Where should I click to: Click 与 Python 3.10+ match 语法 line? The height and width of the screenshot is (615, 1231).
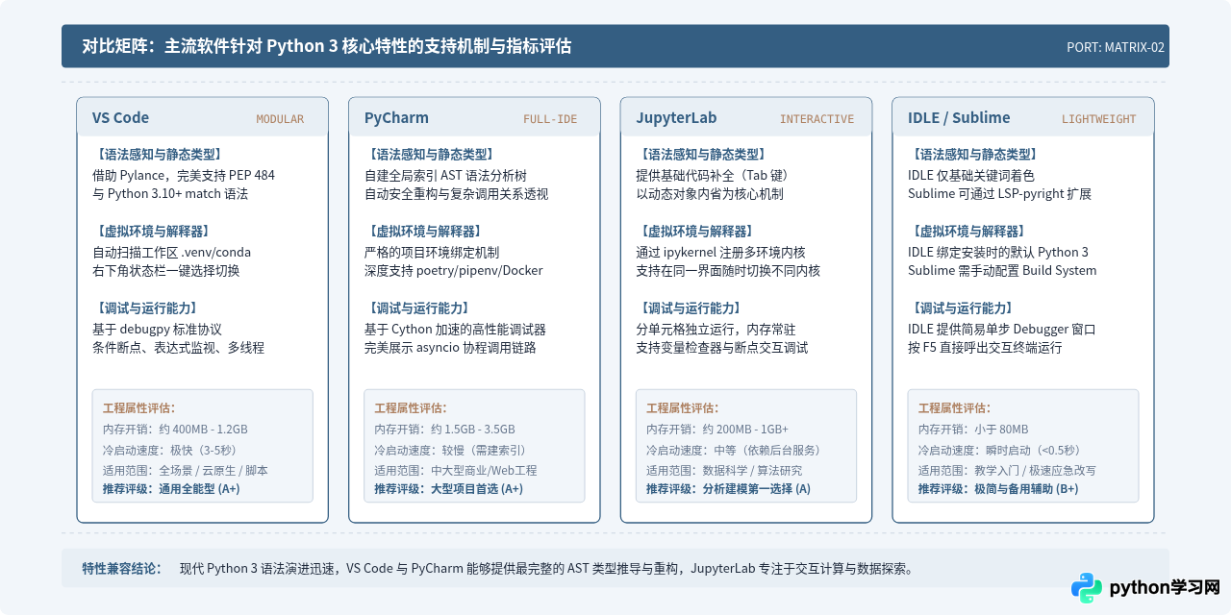pyautogui.click(x=170, y=193)
